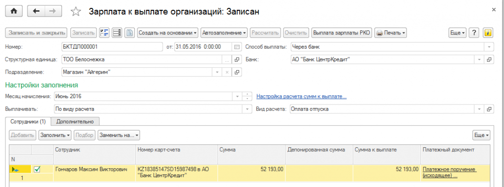Open Настройка расчета сумм к выплате link
Image resolution: width=504 pixels, height=187 pixels.
pos(302,96)
